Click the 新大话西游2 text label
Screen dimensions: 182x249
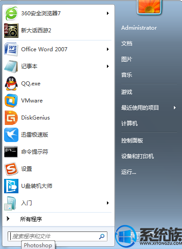click(36, 31)
